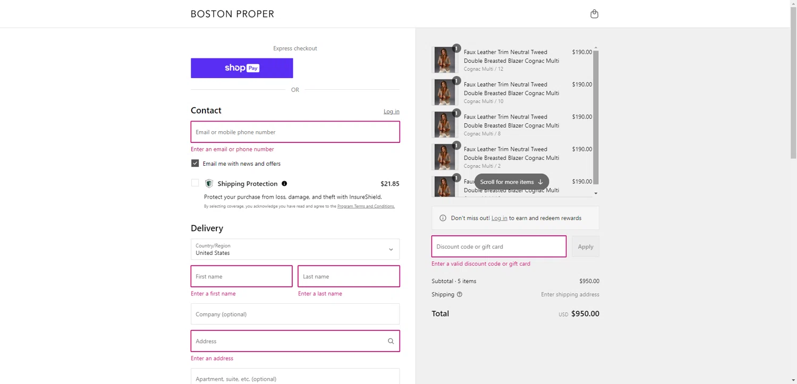797x384 pixels.
Task: Click the blazer thumbnail for size 8
Action: 444,125
